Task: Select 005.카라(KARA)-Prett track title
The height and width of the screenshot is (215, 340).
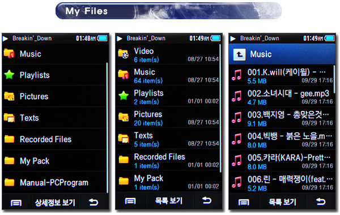Action: point(290,158)
